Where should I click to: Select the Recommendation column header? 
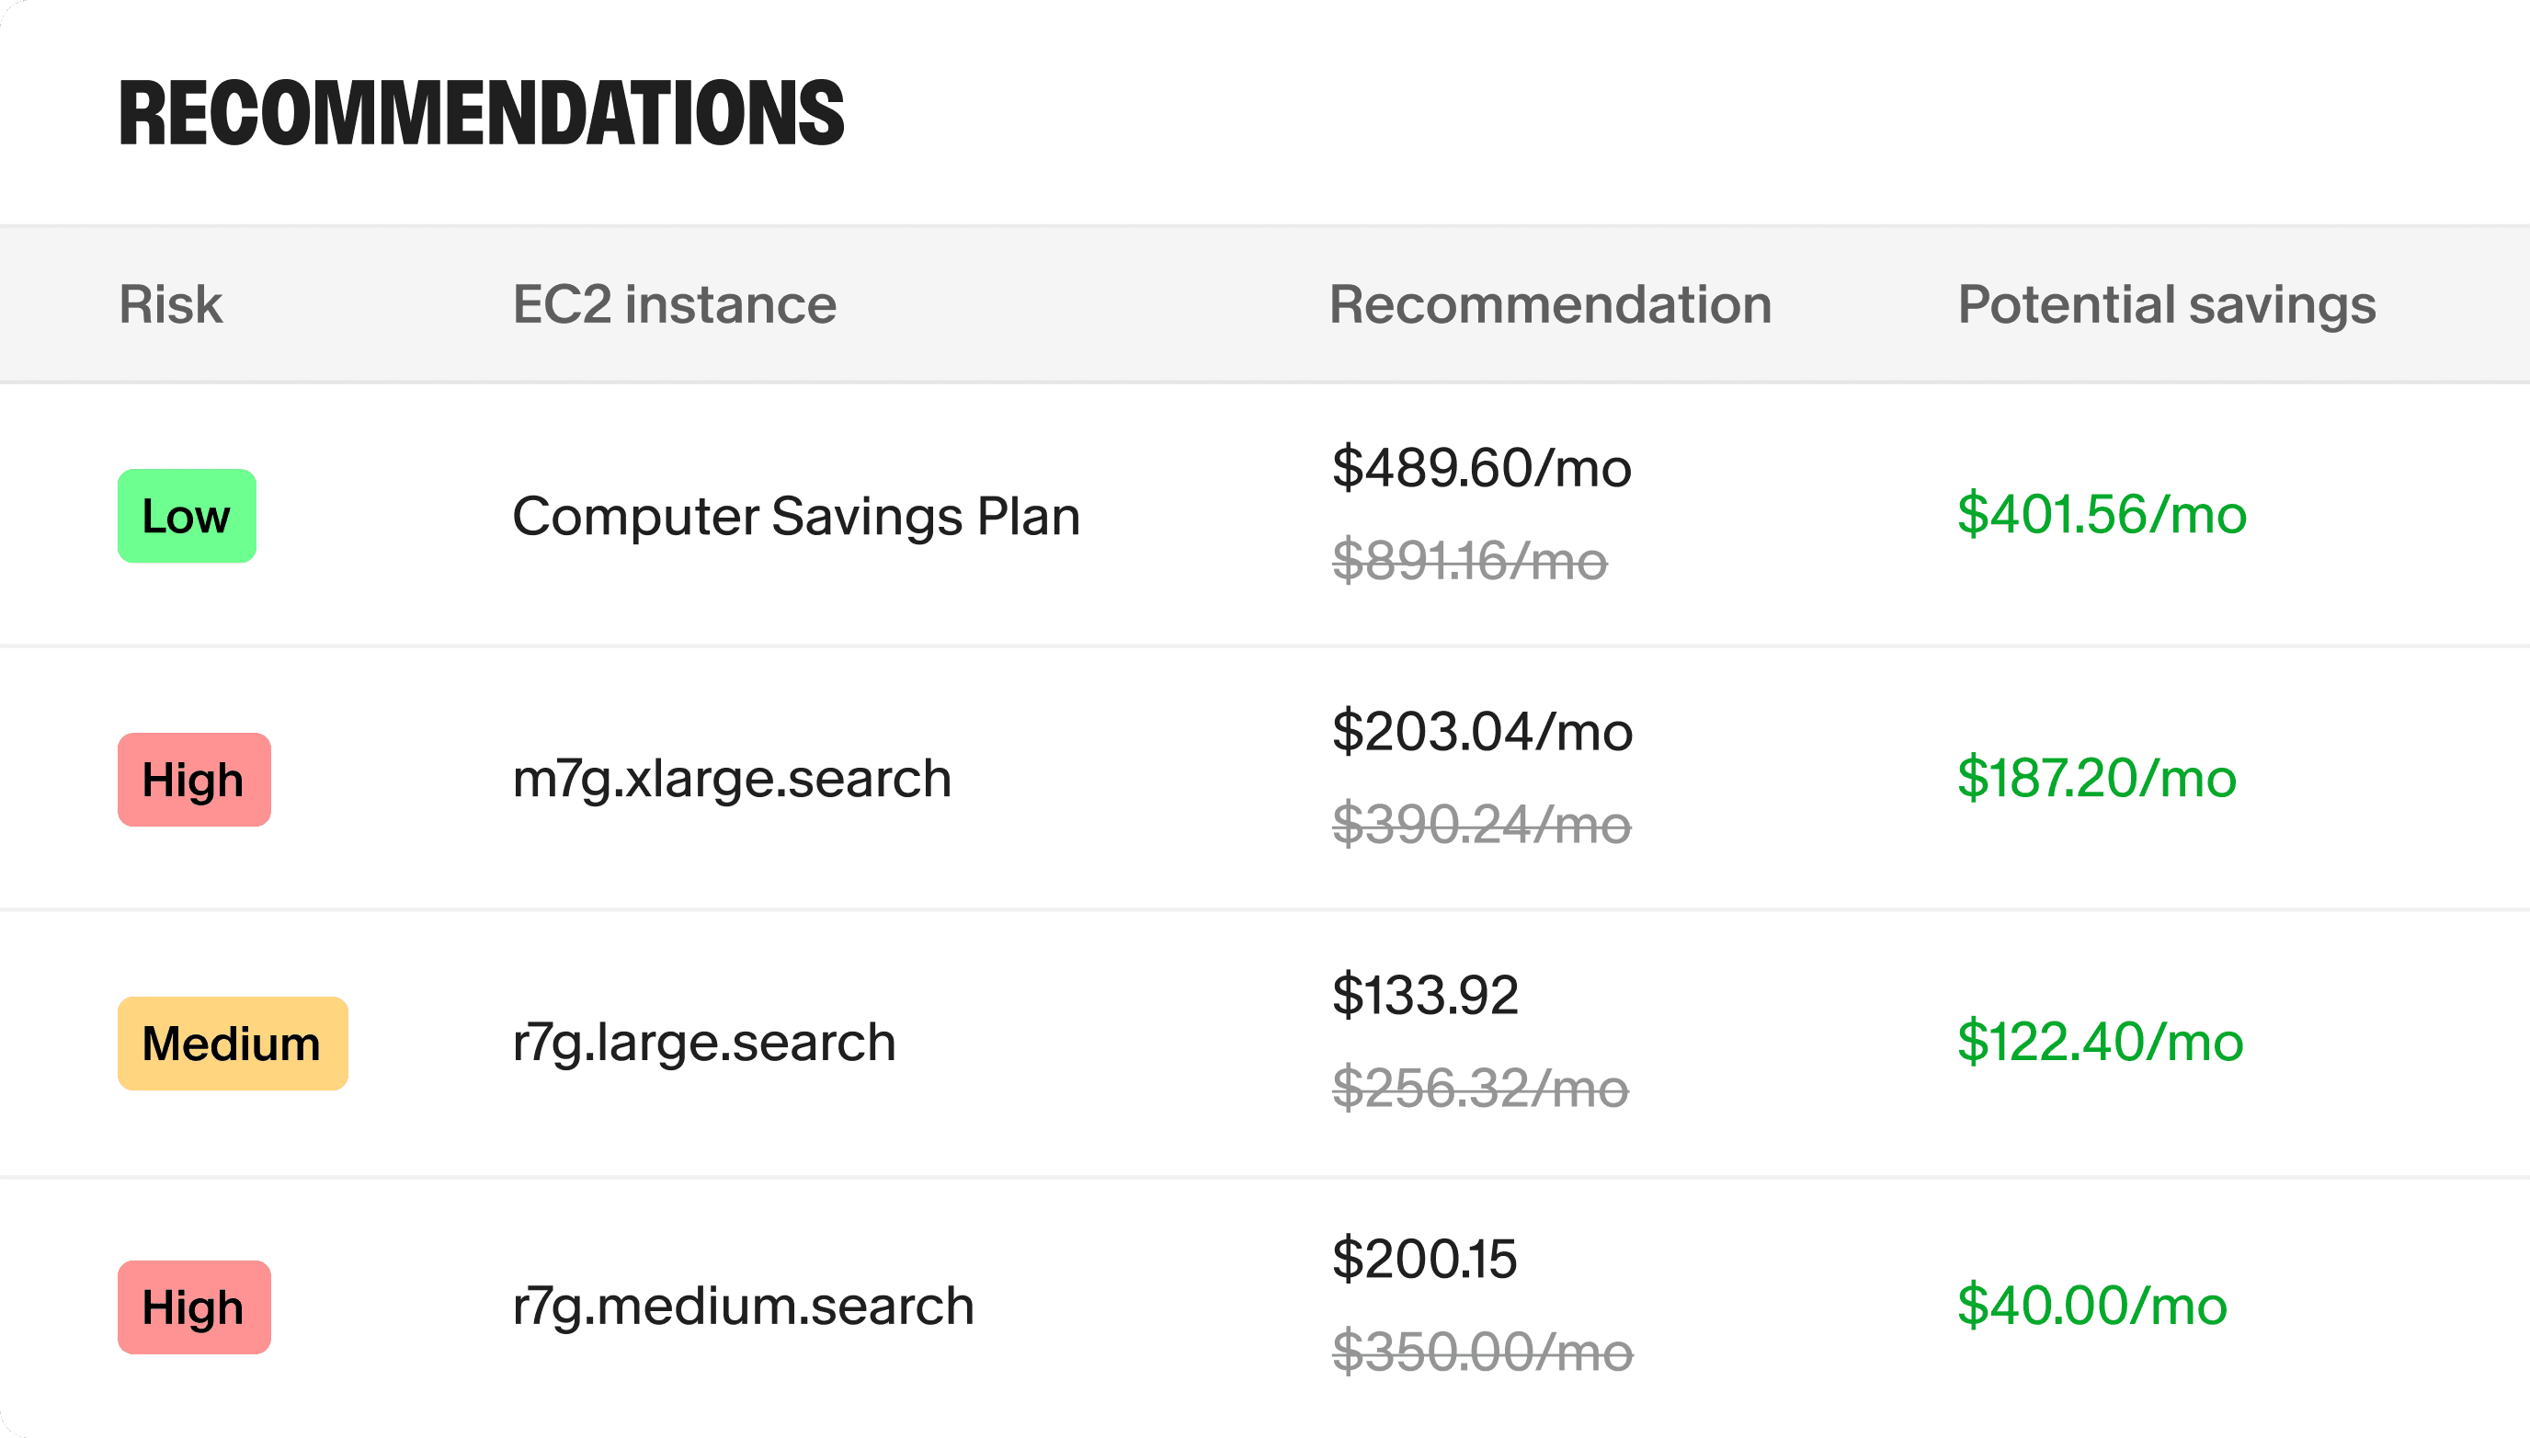pyautogui.click(x=1549, y=304)
